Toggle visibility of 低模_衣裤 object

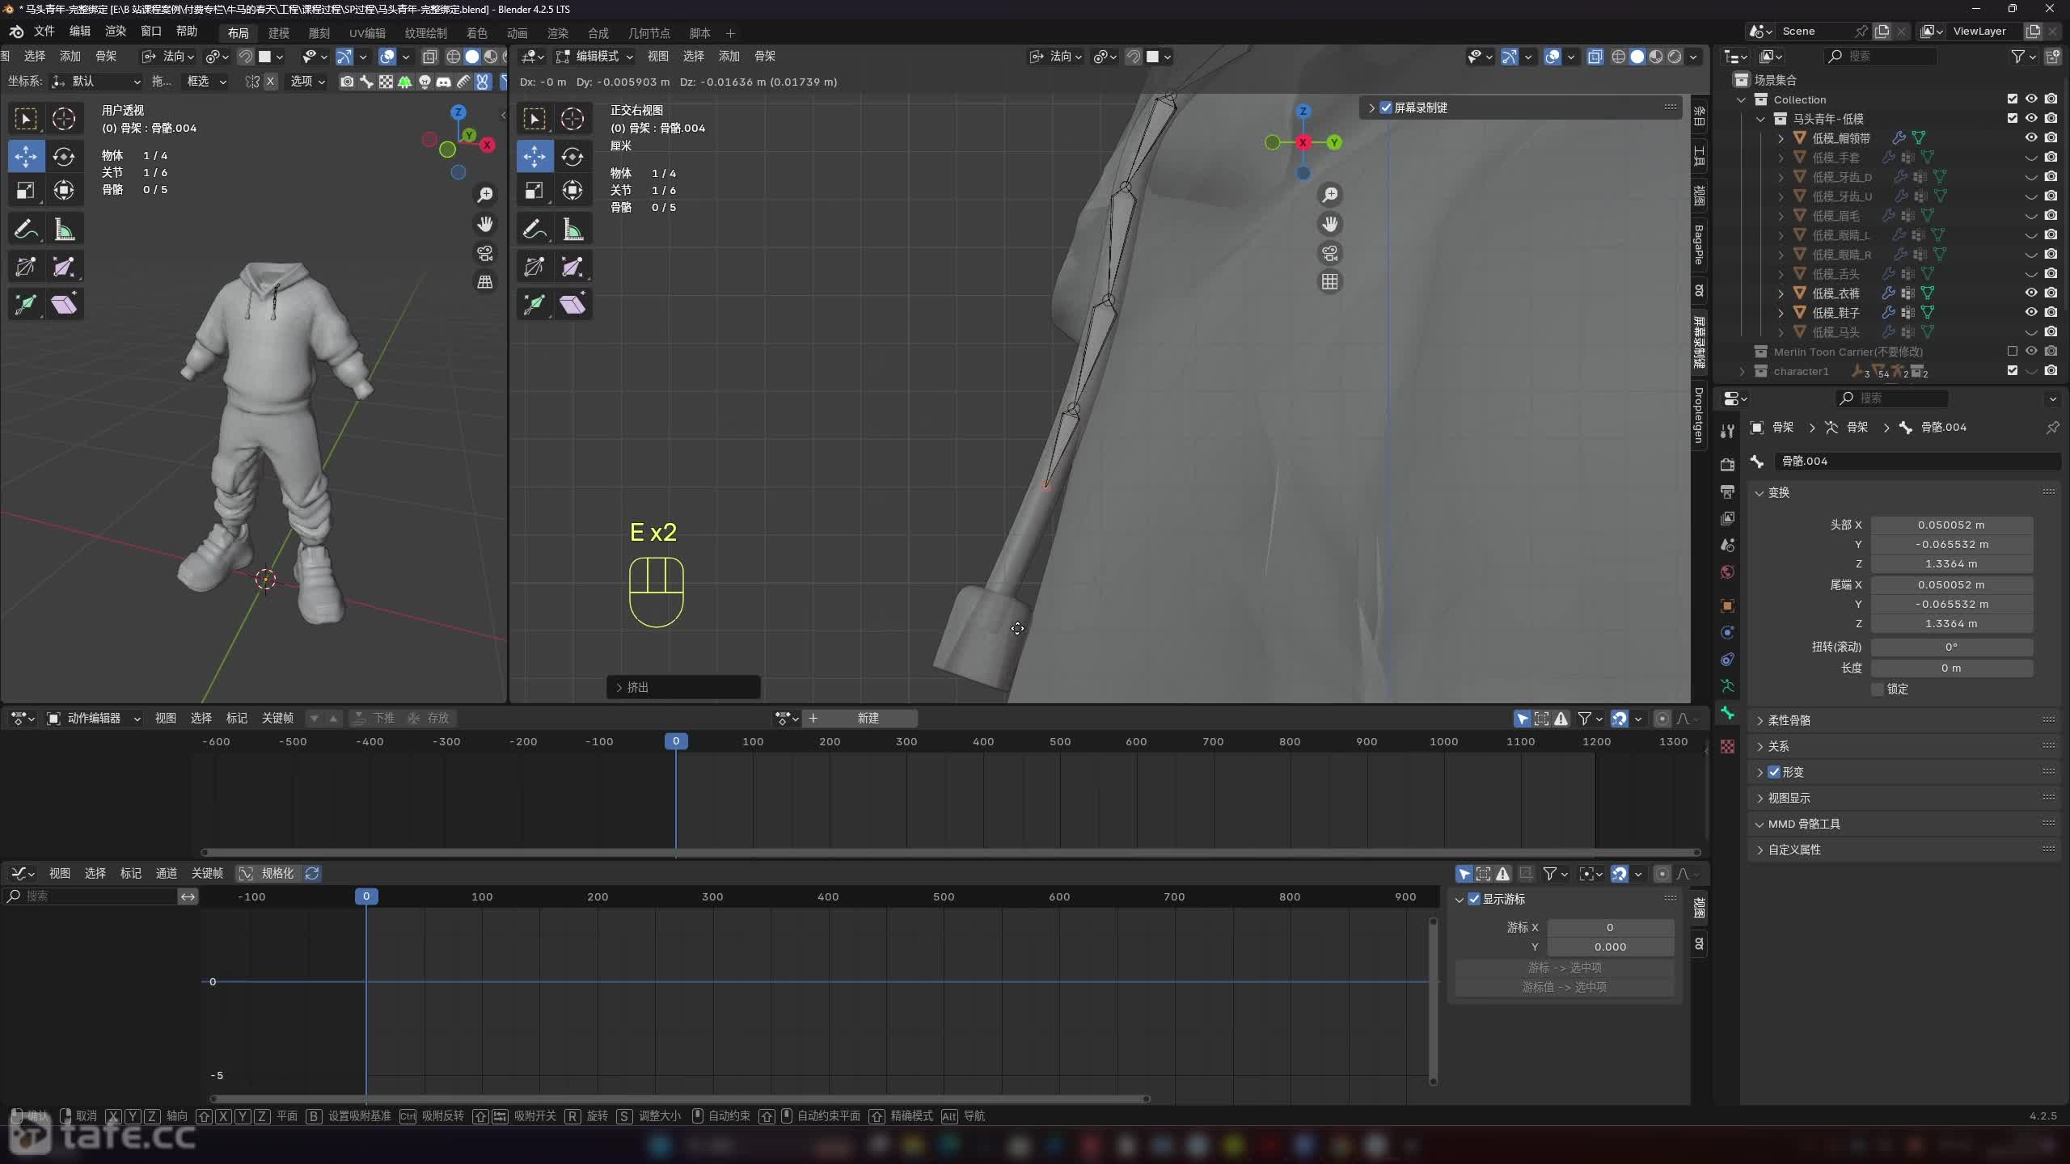pos(2030,293)
